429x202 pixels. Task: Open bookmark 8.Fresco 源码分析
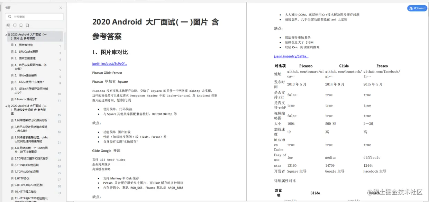(26, 99)
